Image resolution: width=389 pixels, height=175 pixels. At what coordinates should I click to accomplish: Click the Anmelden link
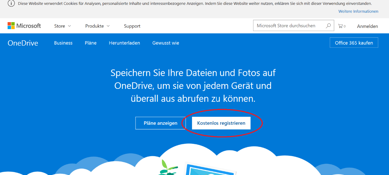tap(367, 26)
